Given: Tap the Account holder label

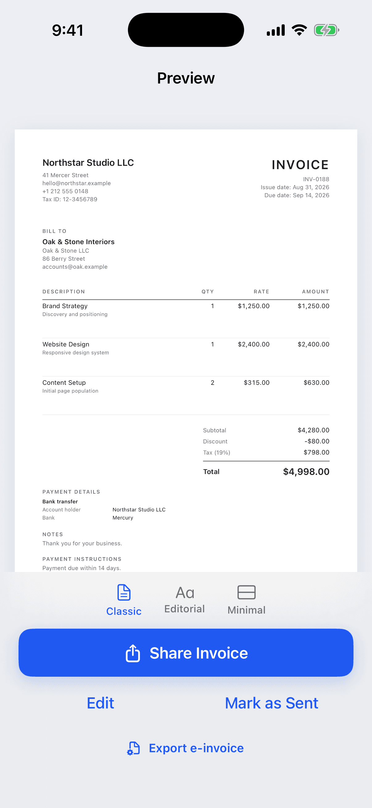Looking at the screenshot, I should 61,510.
